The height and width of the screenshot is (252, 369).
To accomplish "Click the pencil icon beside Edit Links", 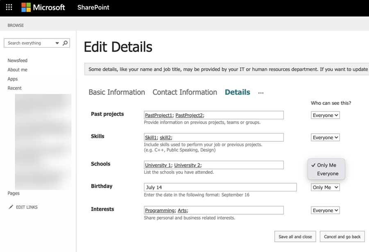I will pyautogui.click(x=11, y=207).
